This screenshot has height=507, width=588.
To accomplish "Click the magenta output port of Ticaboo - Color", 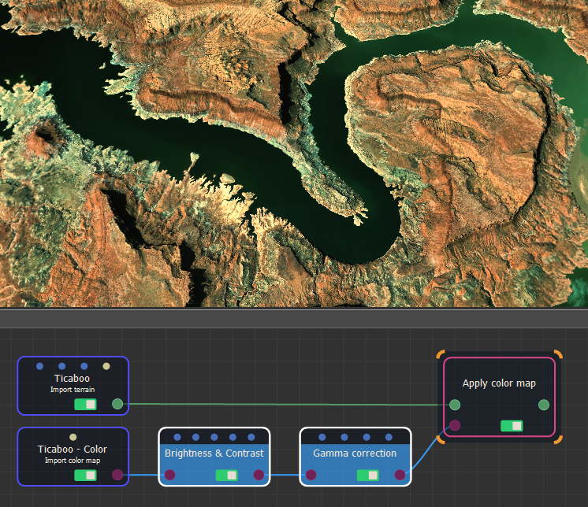I will (x=117, y=475).
